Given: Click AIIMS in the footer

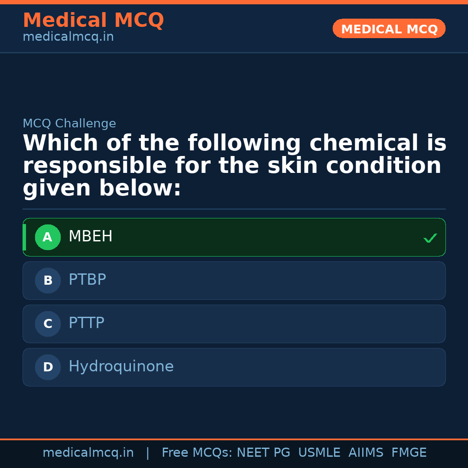Looking at the screenshot, I should [366, 453].
